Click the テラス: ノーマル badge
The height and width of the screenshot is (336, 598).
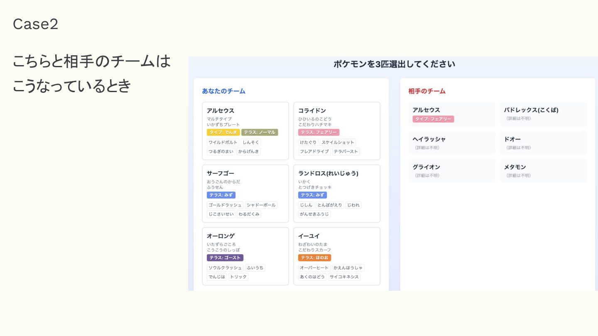(x=260, y=132)
